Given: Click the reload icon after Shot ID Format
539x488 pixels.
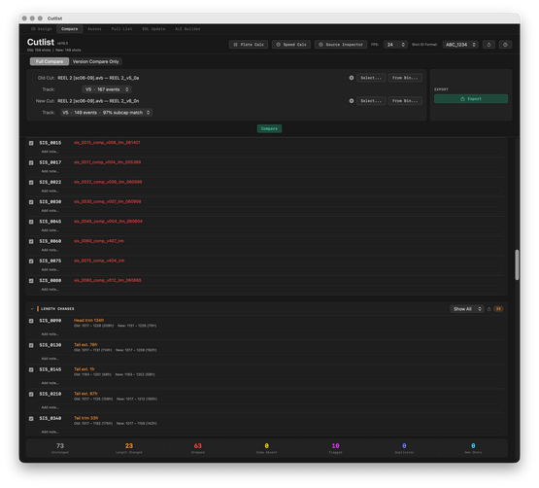Looking at the screenshot, I should (488, 45).
